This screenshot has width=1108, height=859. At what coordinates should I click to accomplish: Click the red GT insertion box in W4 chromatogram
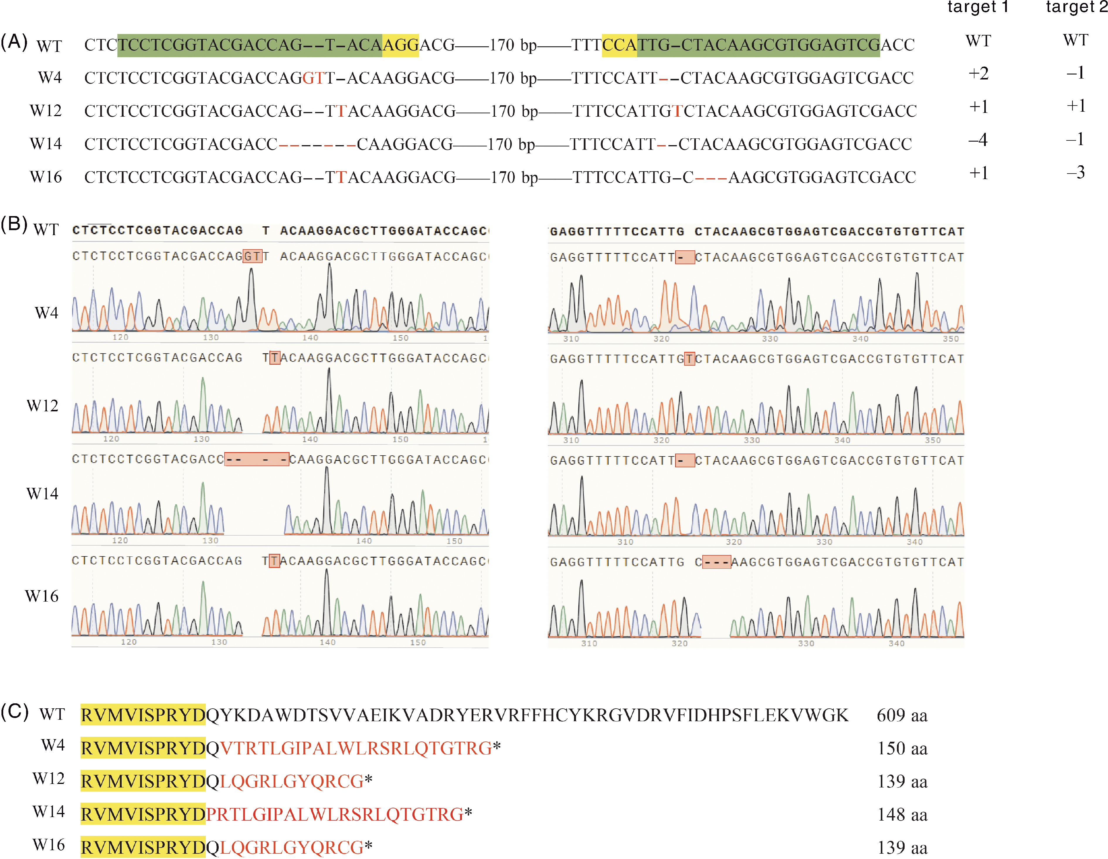tap(253, 256)
